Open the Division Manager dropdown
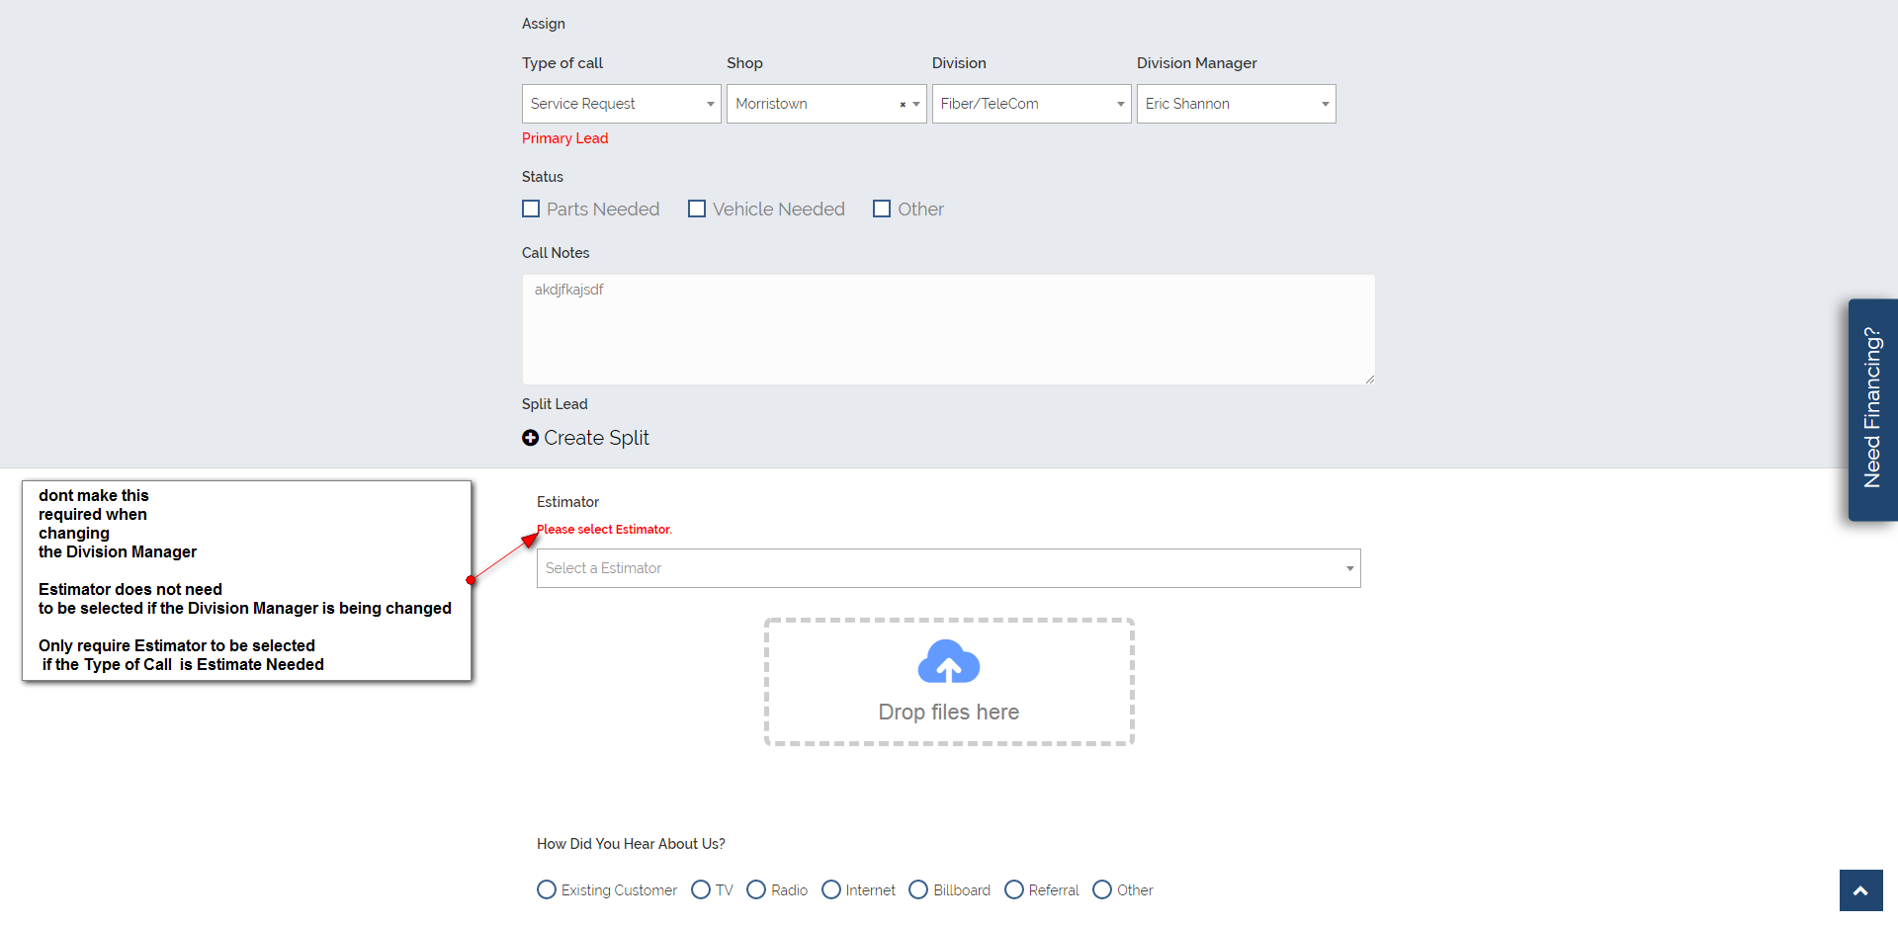 point(1236,104)
